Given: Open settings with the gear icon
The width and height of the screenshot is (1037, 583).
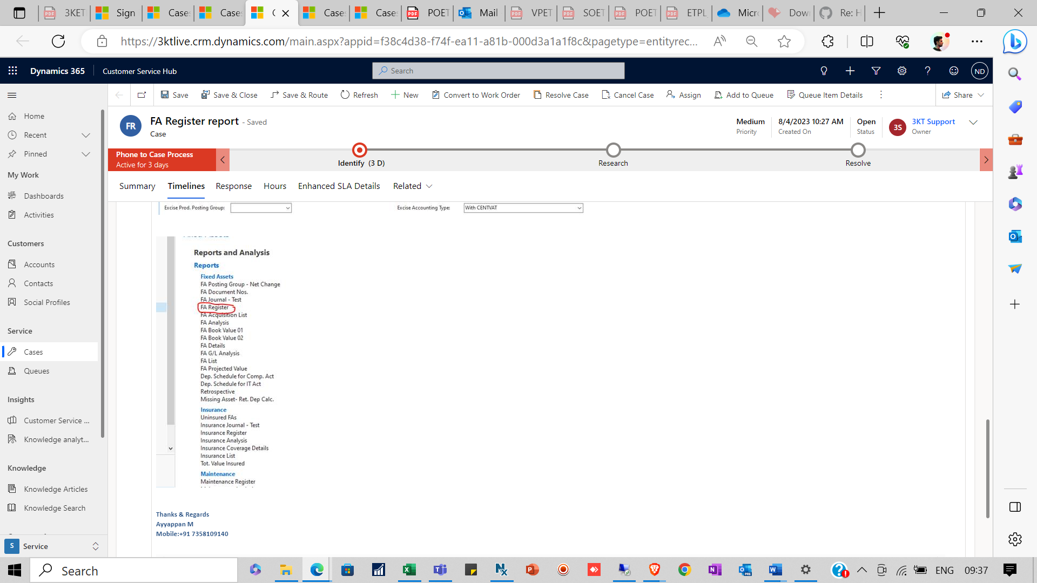Looking at the screenshot, I should [901, 71].
